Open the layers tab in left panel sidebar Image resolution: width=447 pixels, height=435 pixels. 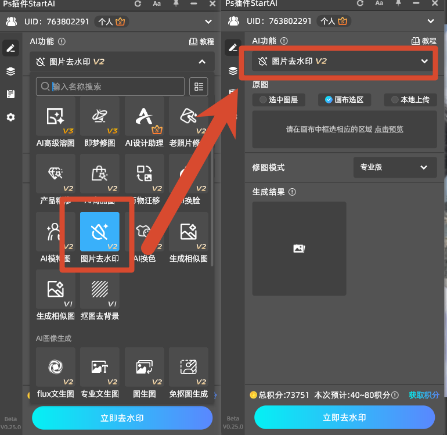tap(11, 71)
